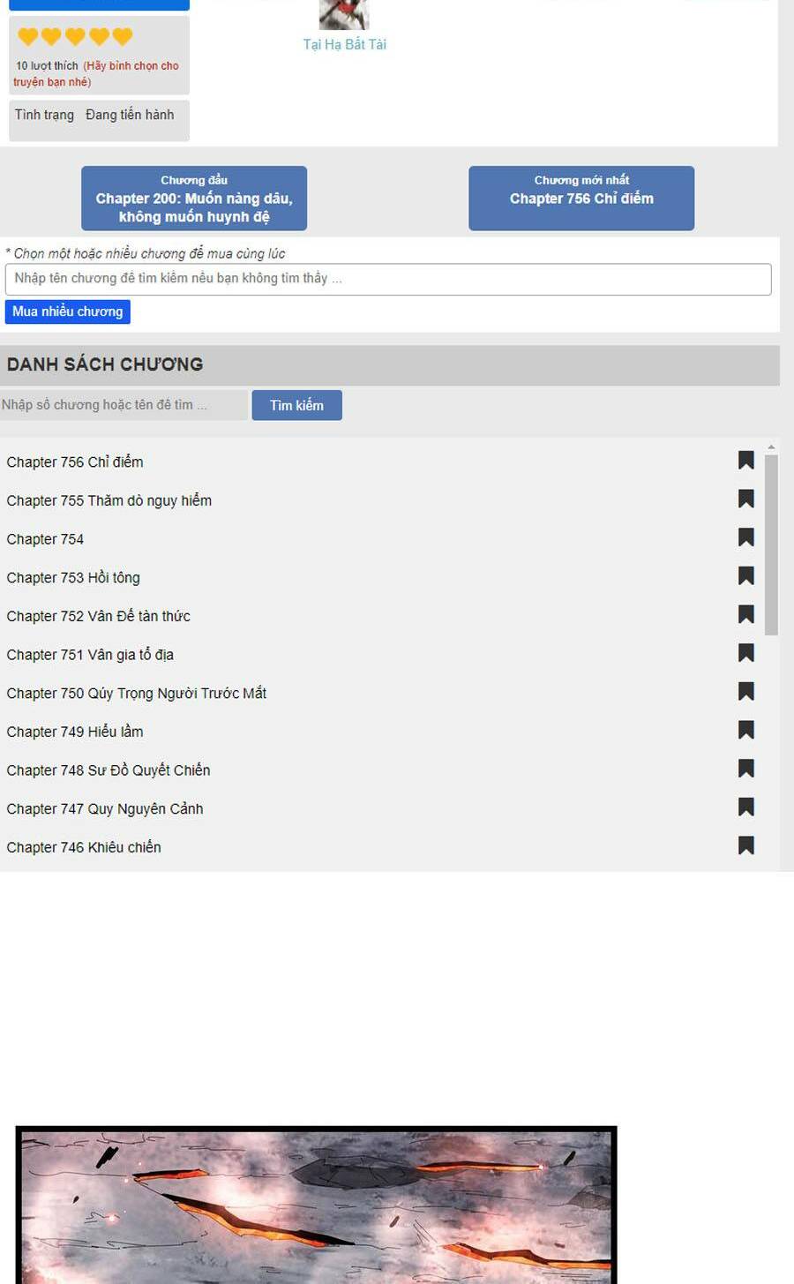Click the first yellow heart rating
This screenshot has width=794, height=1284.
(x=28, y=36)
